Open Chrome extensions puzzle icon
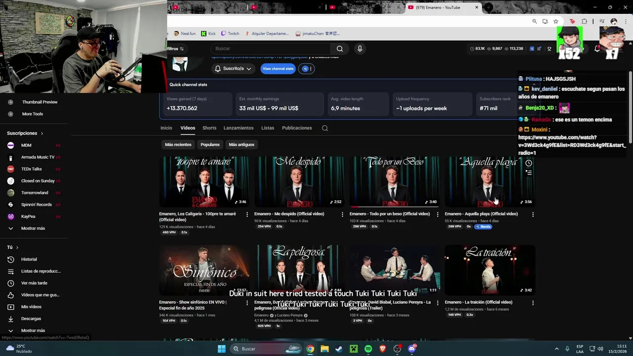Screen dimensions: 633x356 [x=584, y=21]
